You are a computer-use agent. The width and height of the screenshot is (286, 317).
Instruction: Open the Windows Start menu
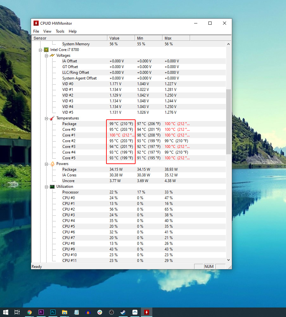pyautogui.click(x=6, y=312)
